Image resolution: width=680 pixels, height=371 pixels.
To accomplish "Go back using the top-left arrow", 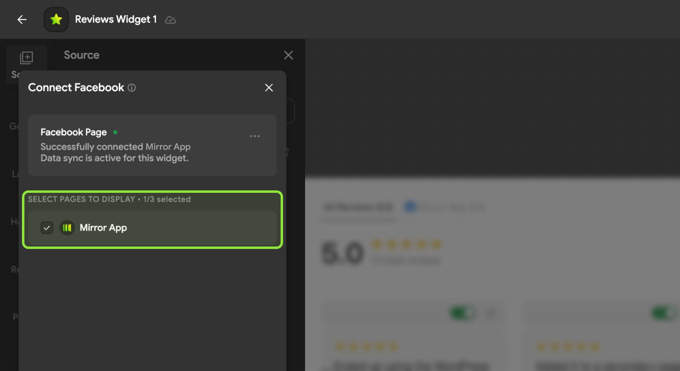I will pos(22,20).
